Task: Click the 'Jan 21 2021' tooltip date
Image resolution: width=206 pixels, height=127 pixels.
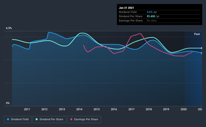Action: 126,8
